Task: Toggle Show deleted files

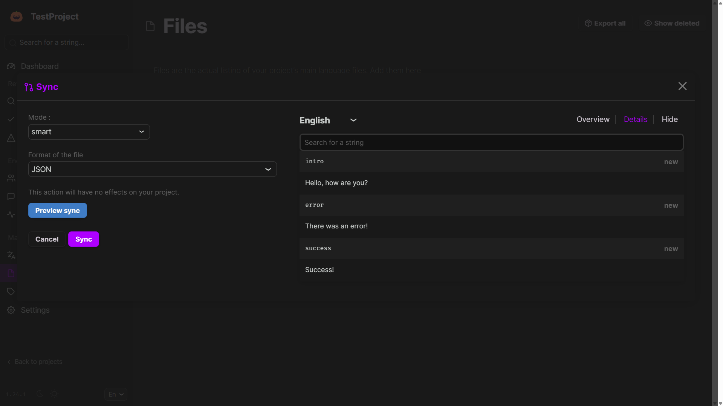Action: (671, 23)
